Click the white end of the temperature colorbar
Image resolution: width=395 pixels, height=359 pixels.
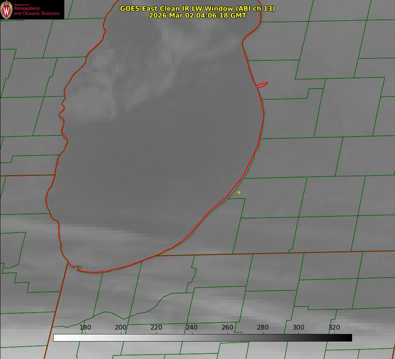[56, 338]
